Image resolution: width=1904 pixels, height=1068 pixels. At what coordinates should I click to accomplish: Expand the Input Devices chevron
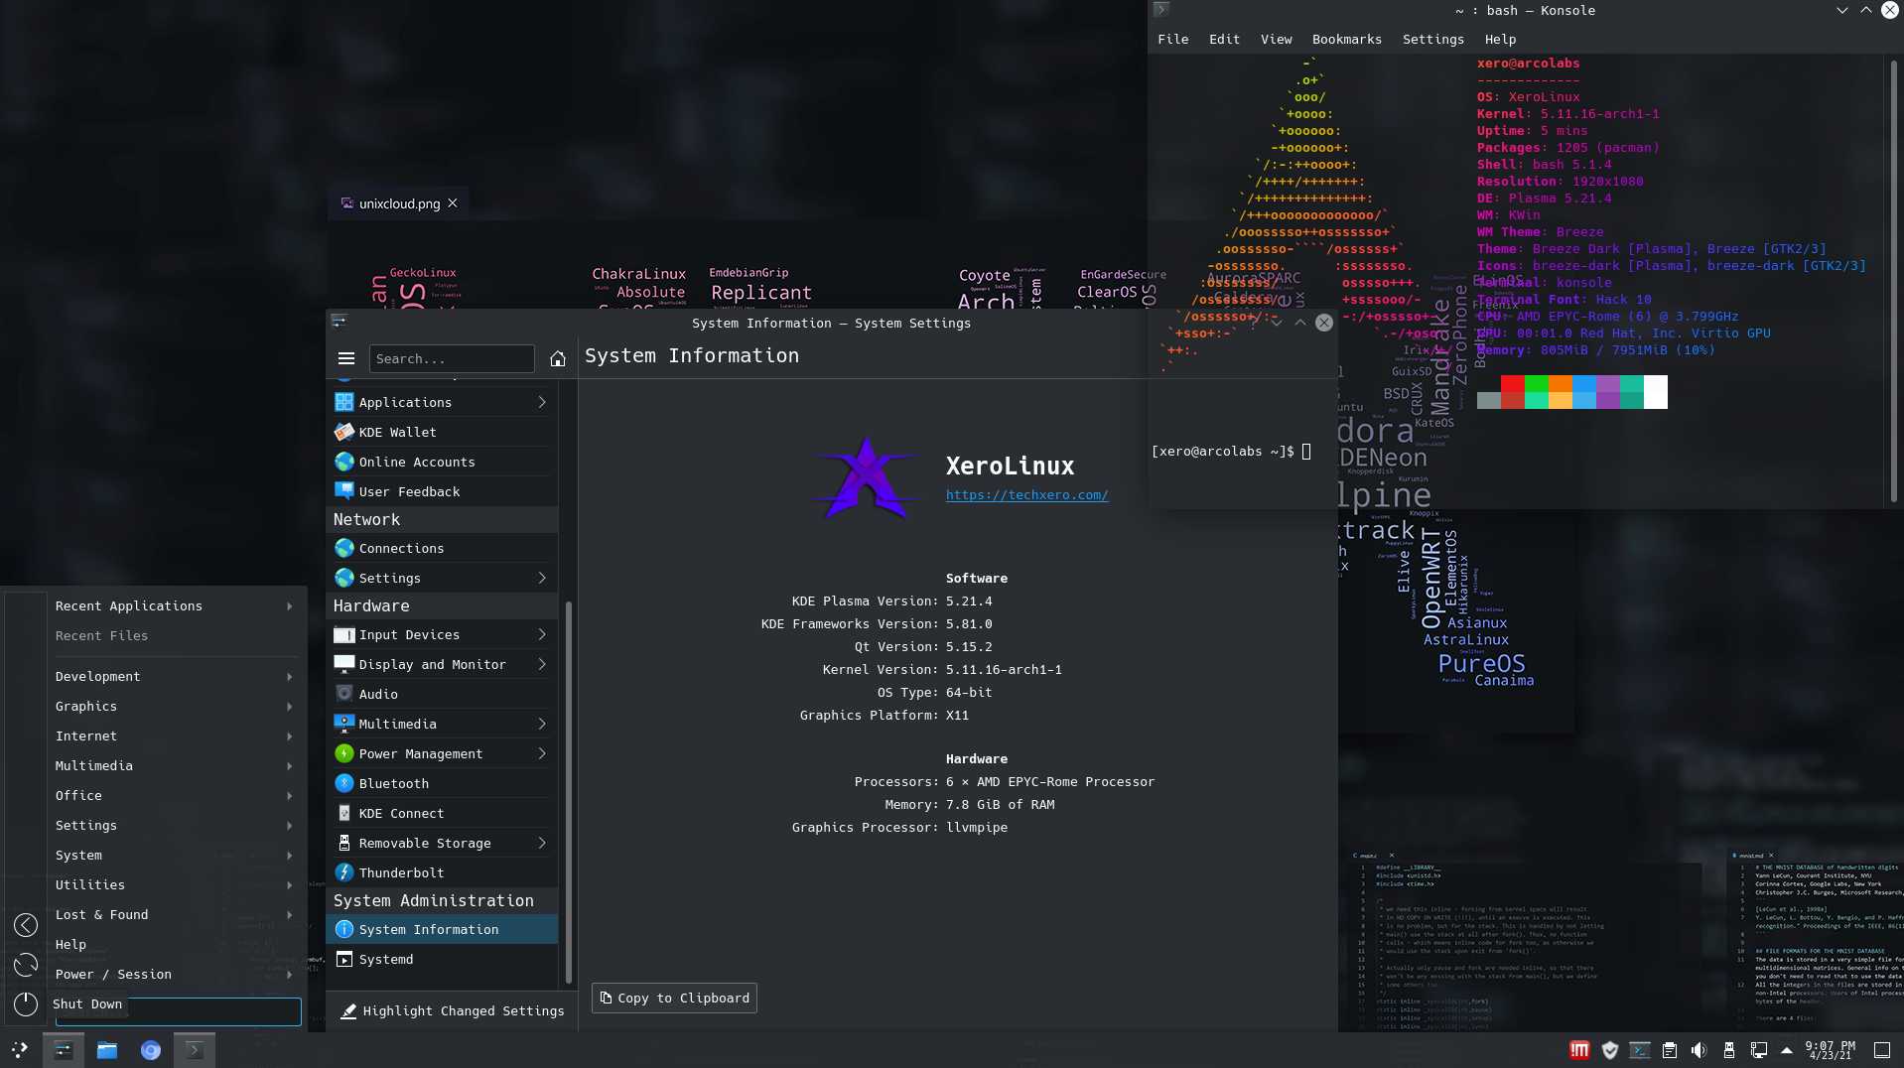tap(542, 634)
